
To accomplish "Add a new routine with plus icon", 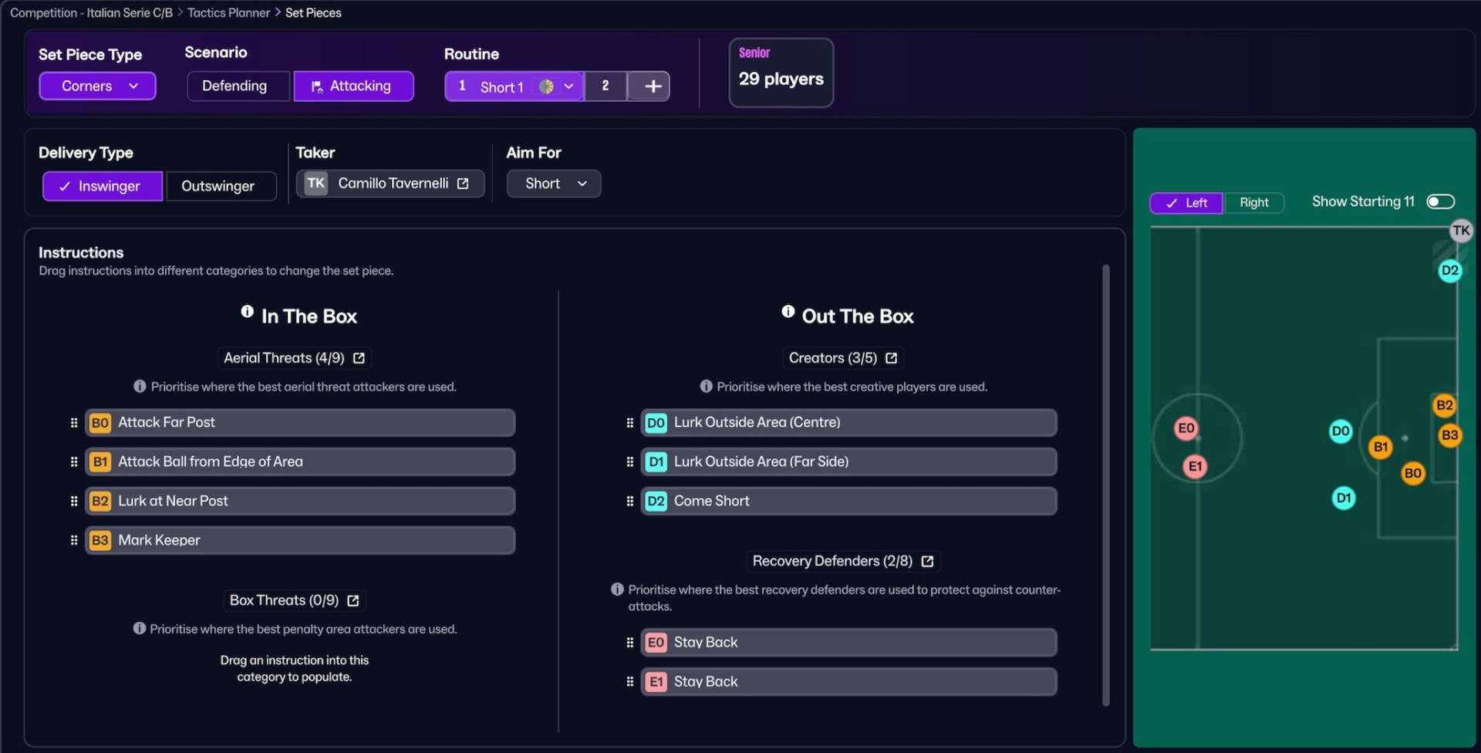I will click(652, 86).
